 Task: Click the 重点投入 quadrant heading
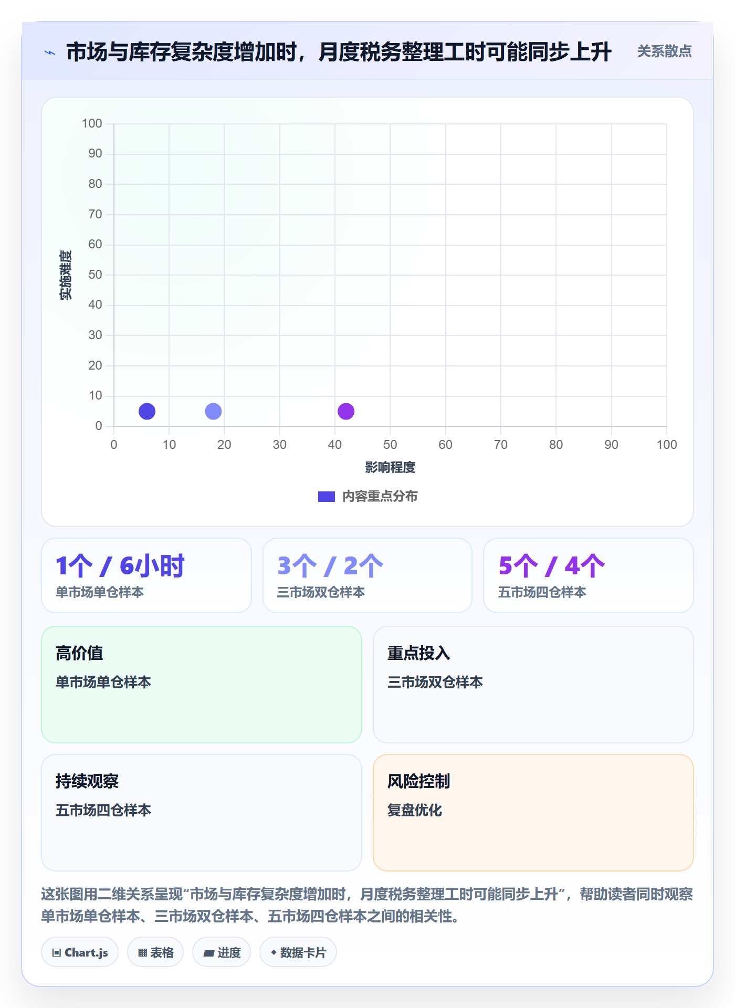click(x=419, y=653)
